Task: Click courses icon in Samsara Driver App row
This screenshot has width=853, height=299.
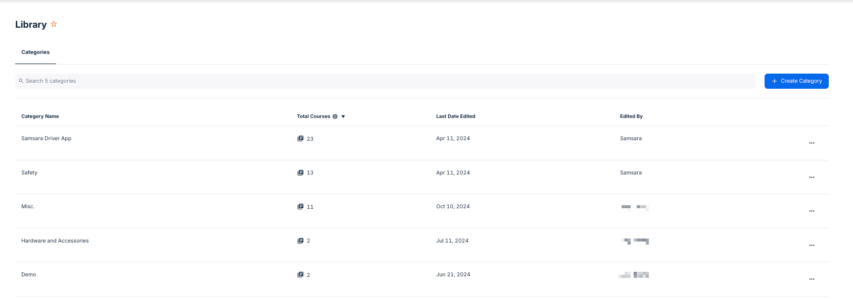Action: 300,139
